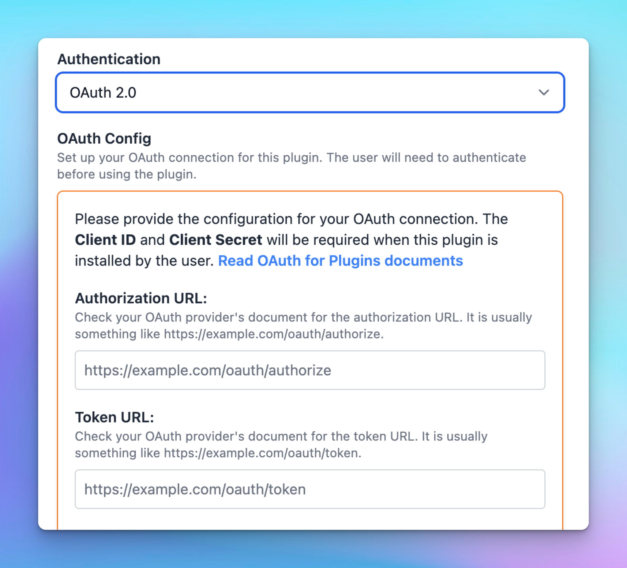Click the OAuth 2.0 value text
Viewport: 627px width, 568px height.
click(x=103, y=92)
